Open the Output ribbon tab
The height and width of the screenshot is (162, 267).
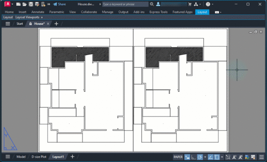(123, 12)
